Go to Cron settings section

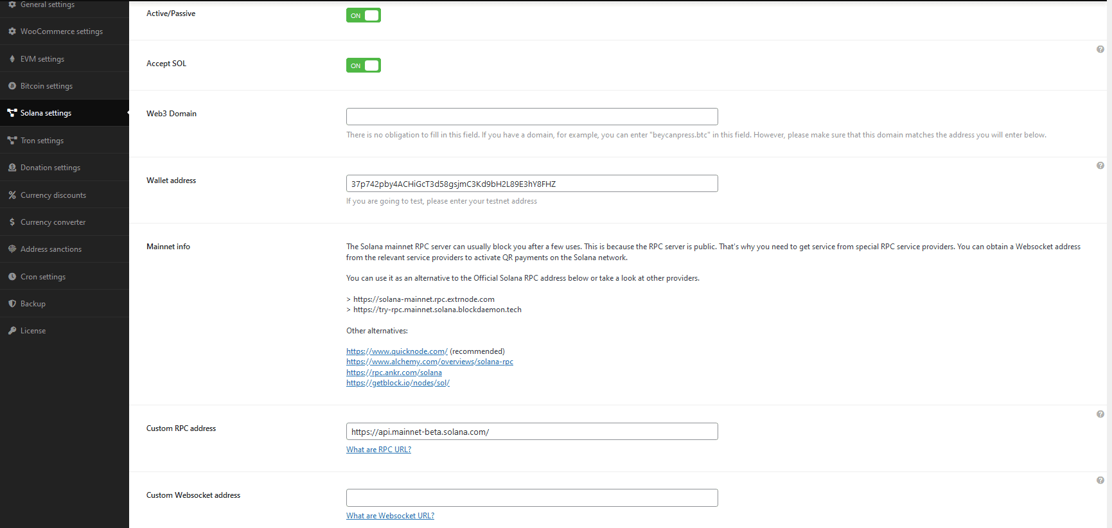click(43, 277)
